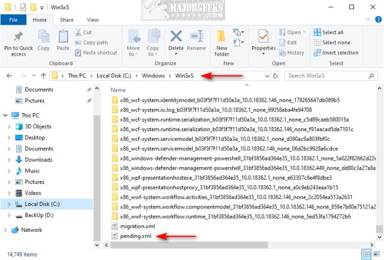Click Local Disk (C:) breadcrumb segment
This screenshot has width=384, height=260.
114,76
